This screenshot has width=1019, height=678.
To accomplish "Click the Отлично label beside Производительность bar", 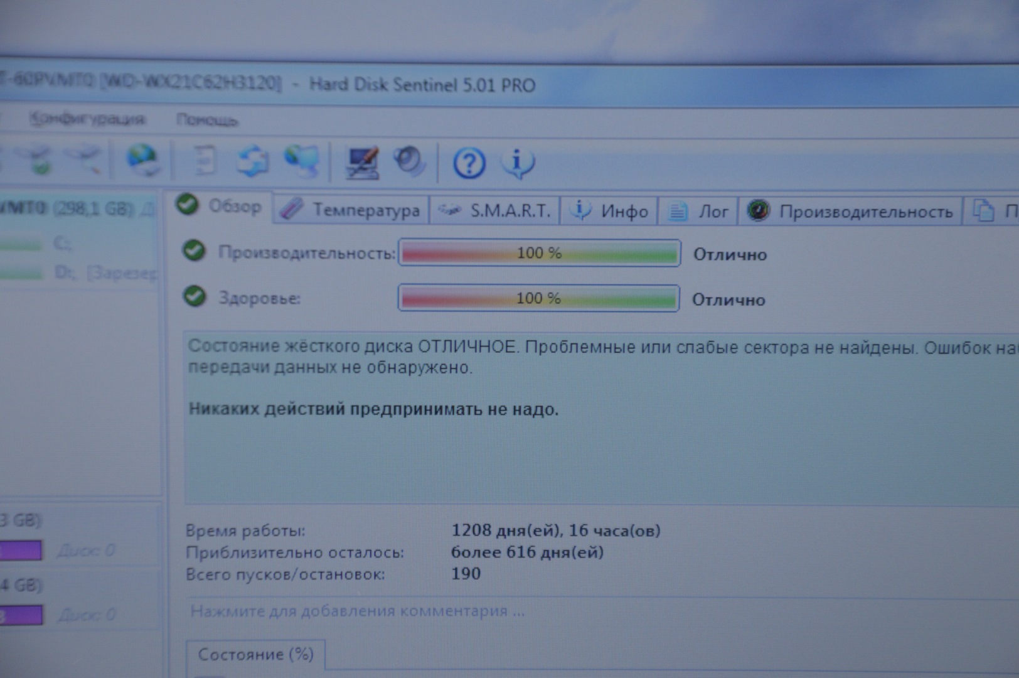I will [730, 255].
